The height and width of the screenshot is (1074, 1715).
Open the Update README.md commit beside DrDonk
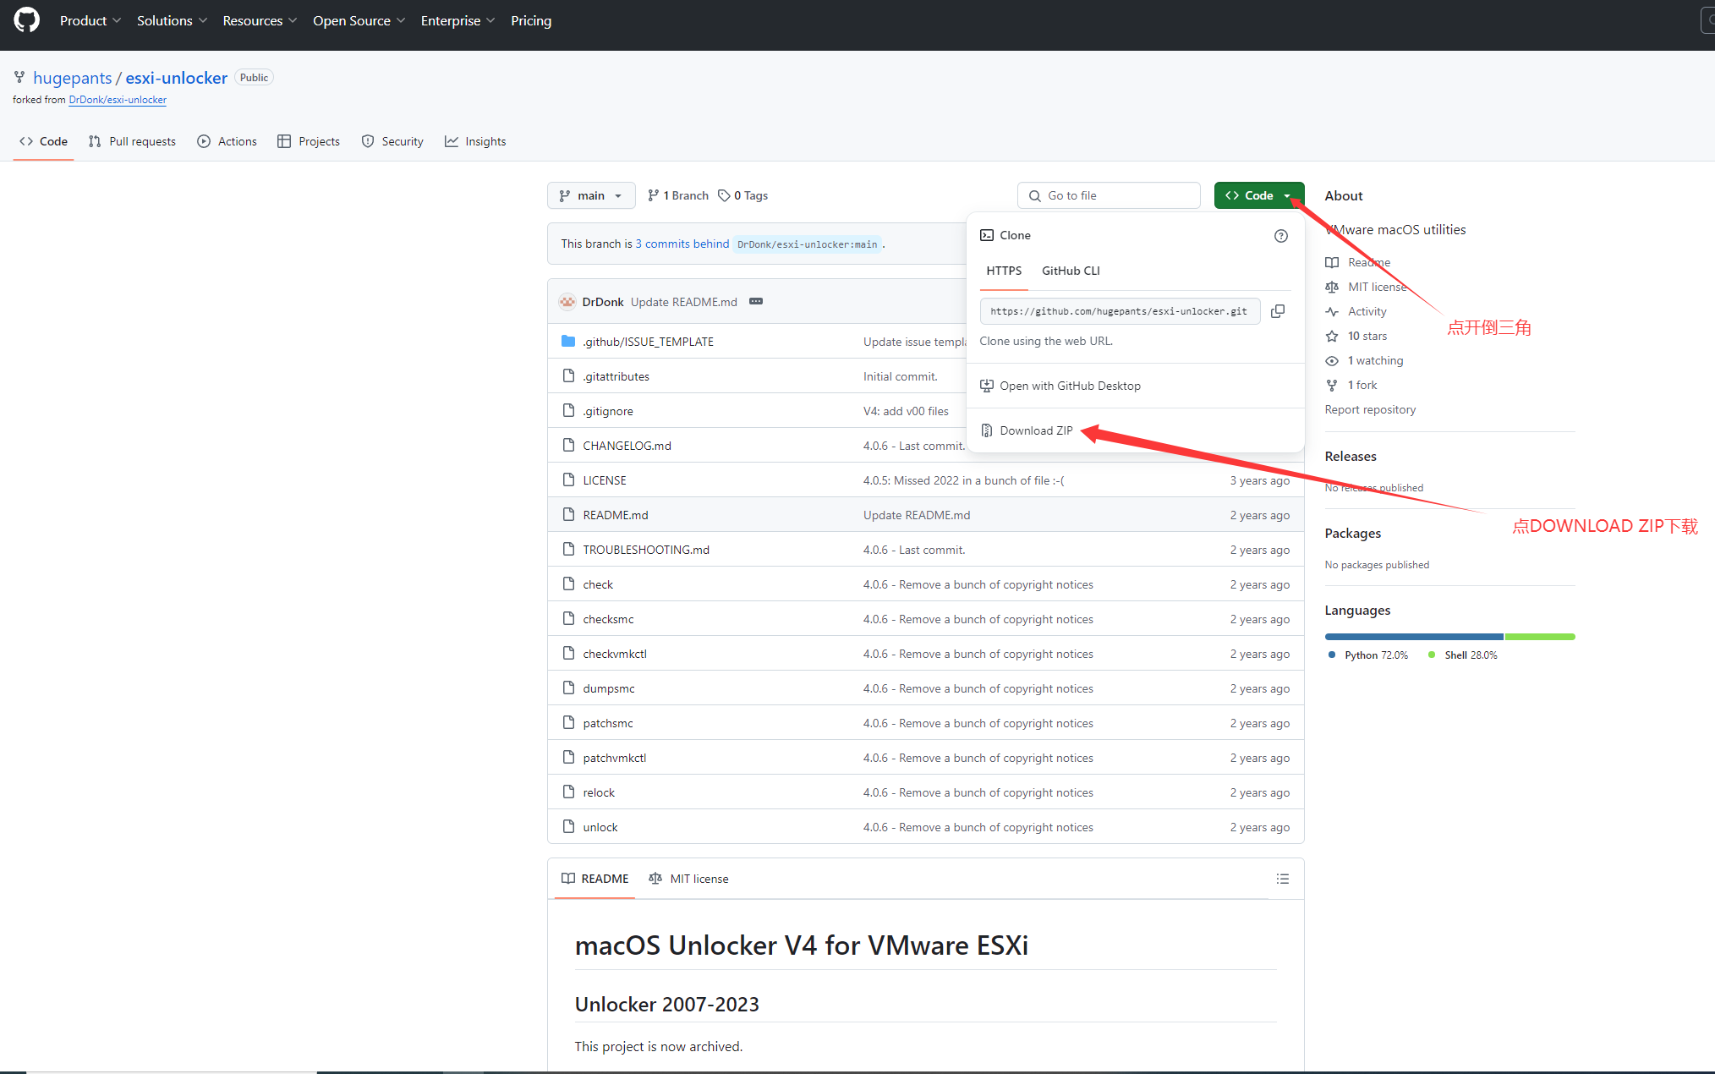coord(683,303)
